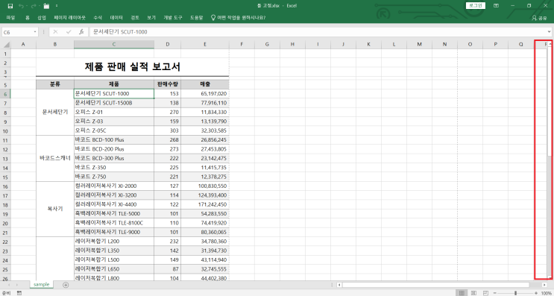Select cell 바코드 BCD-200 Plus
554x296 pixels.
click(x=114, y=149)
